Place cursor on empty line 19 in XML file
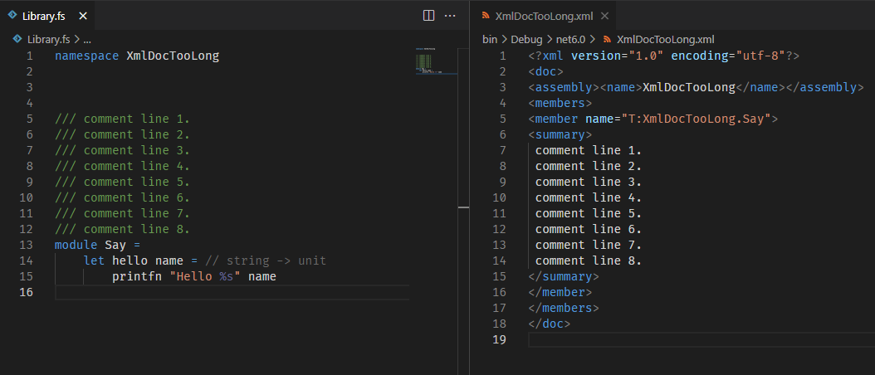The width and height of the screenshot is (875, 375). (x=701, y=339)
